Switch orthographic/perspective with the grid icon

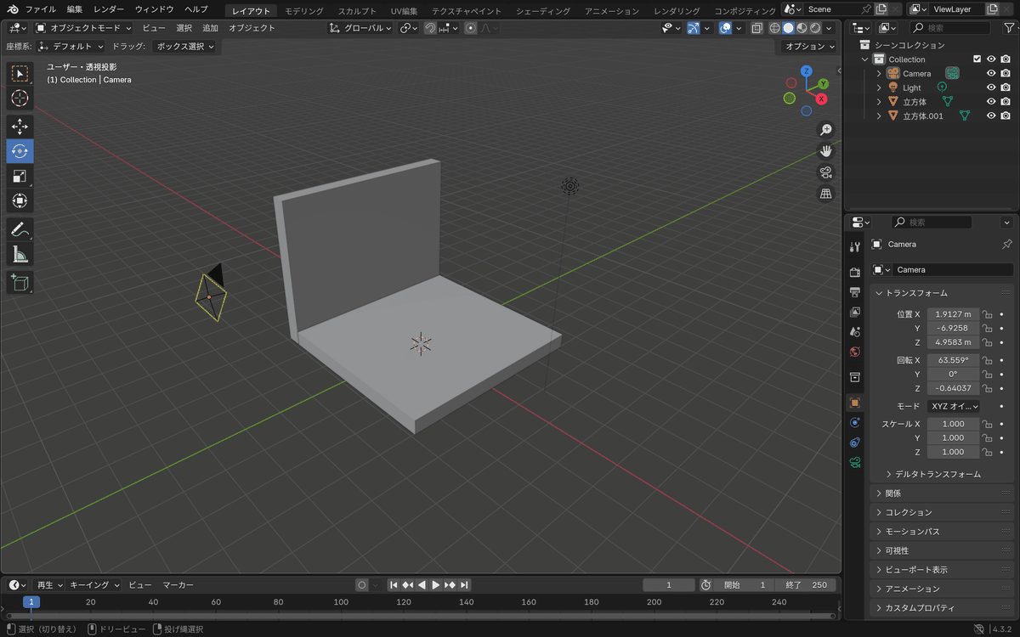[x=825, y=194]
